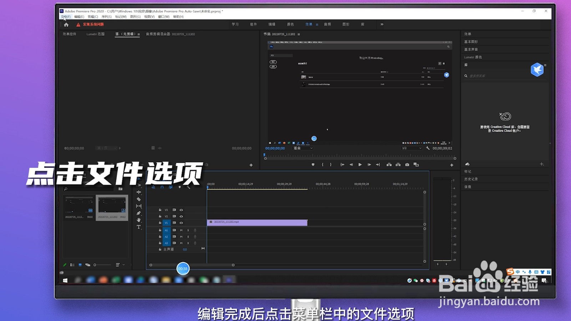Image resolution: width=571 pixels, height=321 pixels.
Task: Open the Program monitor wrench settings icon
Action: 428,148
